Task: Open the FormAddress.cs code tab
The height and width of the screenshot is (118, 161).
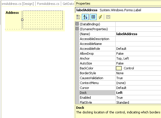Action: point(48,4)
